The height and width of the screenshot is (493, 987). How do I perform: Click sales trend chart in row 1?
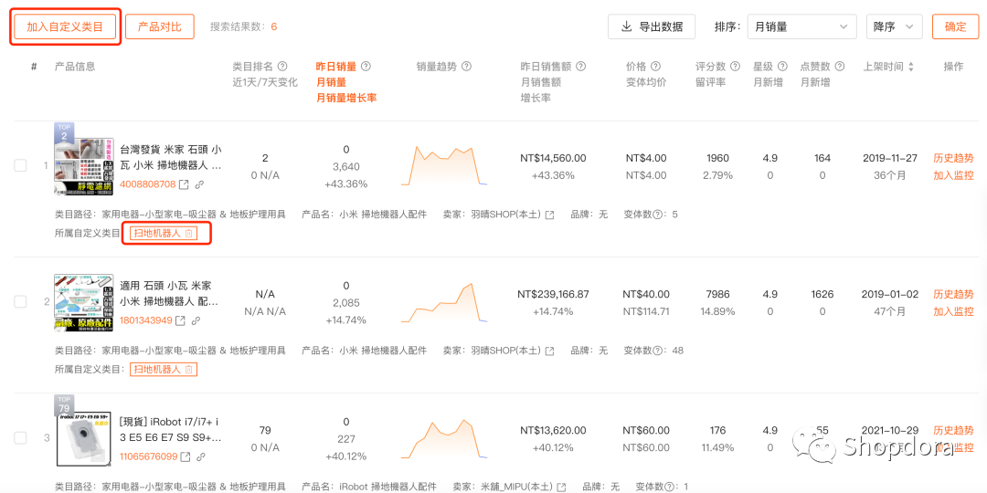[444, 165]
